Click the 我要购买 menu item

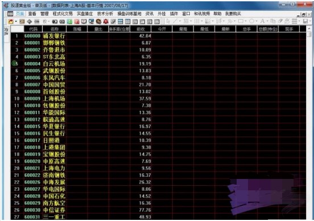click(233, 14)
